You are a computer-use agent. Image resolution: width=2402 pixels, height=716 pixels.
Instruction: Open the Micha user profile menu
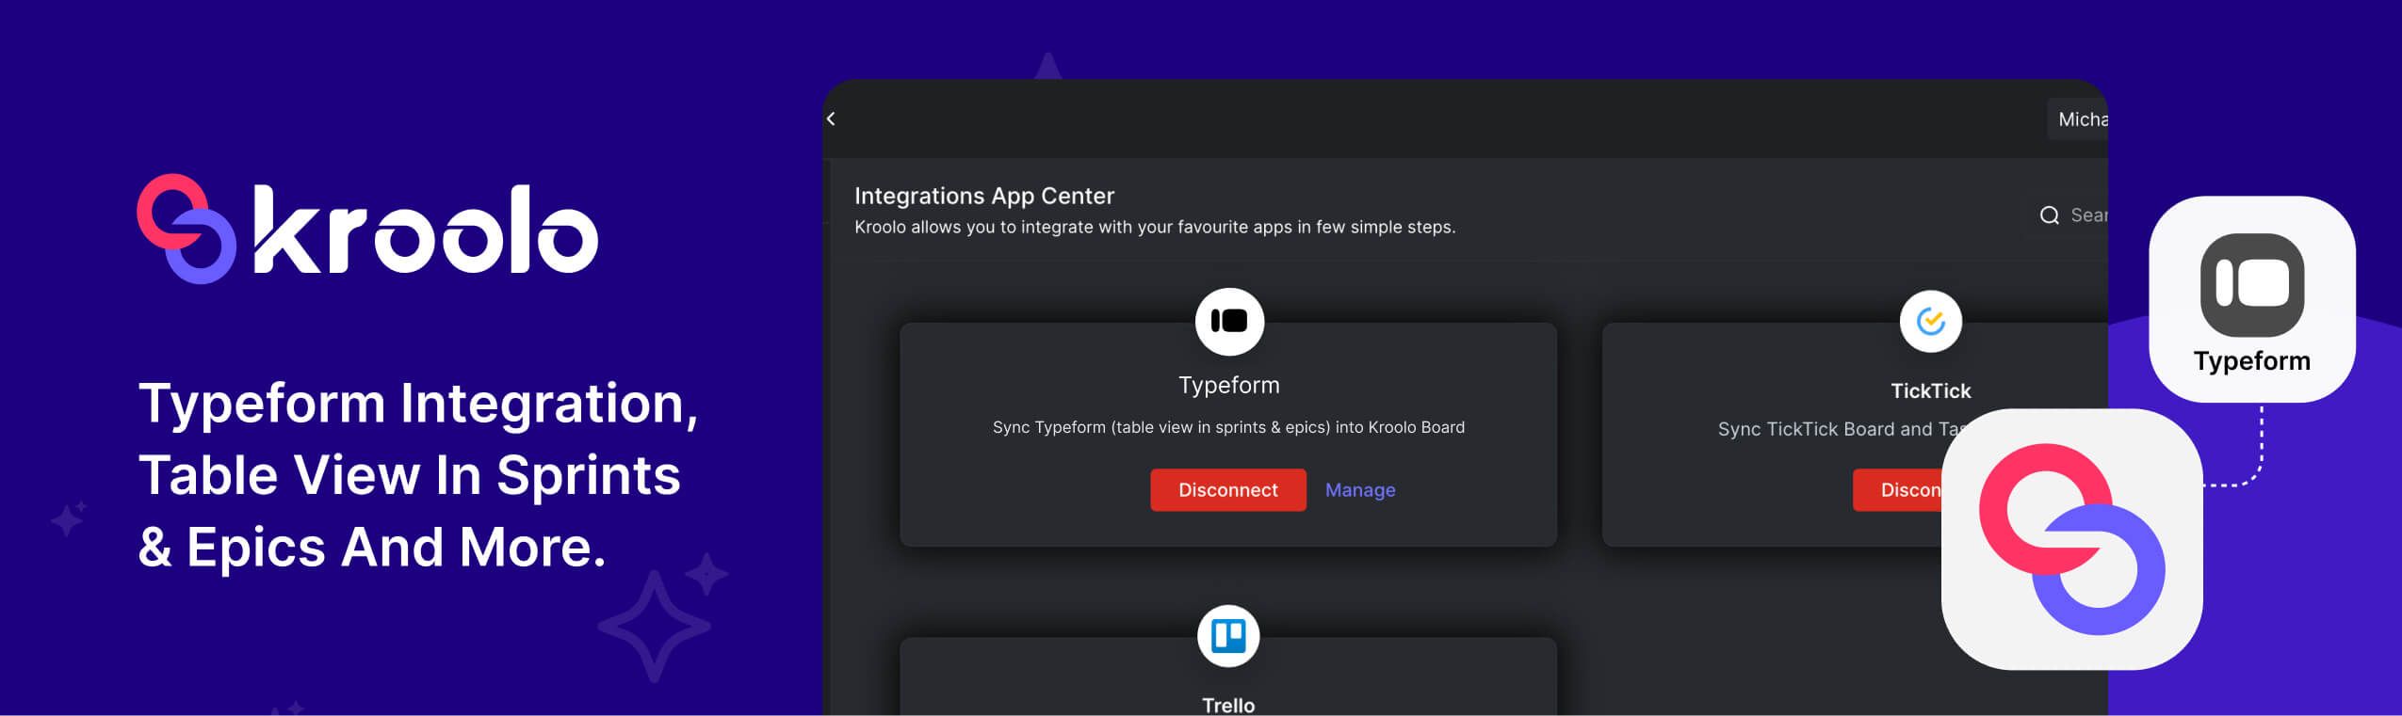pos(2080,119)
